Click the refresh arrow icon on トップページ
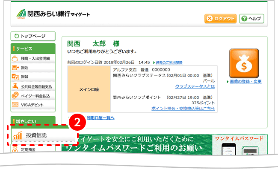 pyautogui.click(x=17, y=36)
